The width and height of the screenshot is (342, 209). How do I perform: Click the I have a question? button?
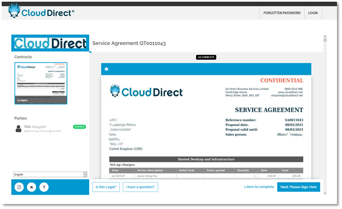pyautogui.click(x=140, y=187)
